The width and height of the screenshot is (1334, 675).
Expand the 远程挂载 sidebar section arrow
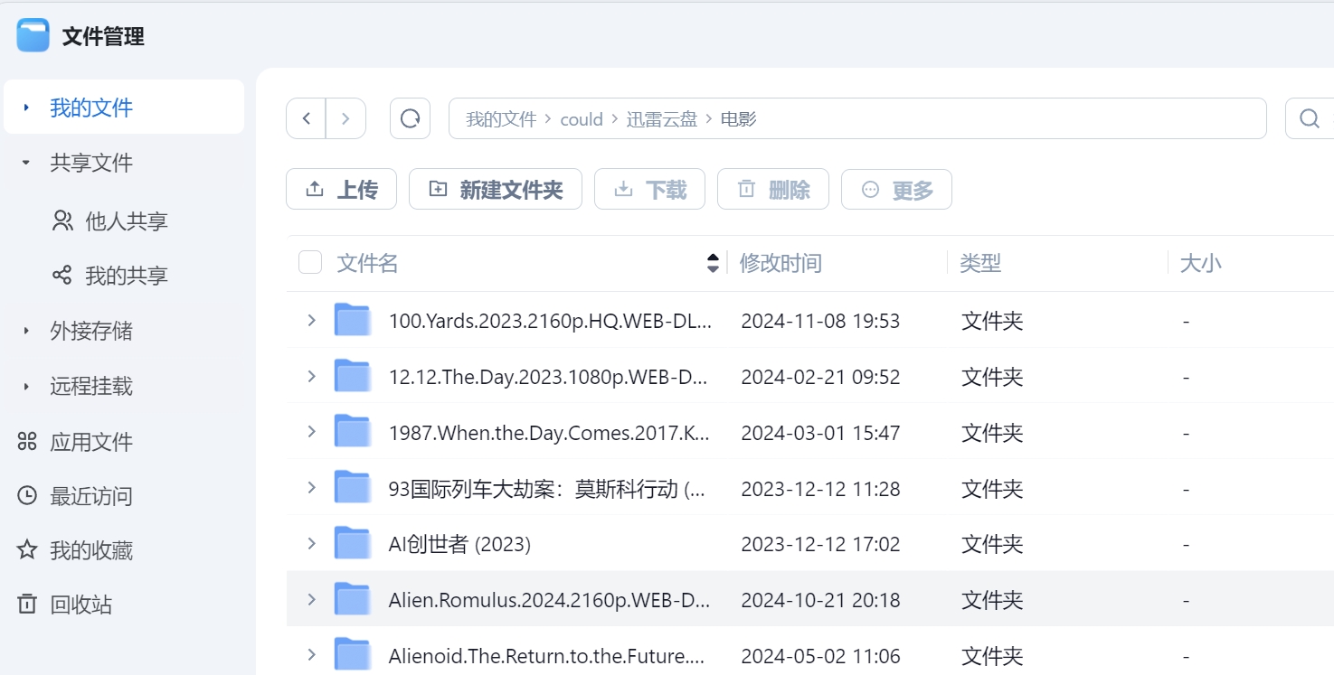coord(26,387)
